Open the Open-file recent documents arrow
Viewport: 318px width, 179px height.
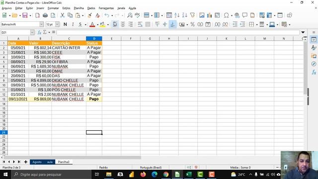(20, 15)
